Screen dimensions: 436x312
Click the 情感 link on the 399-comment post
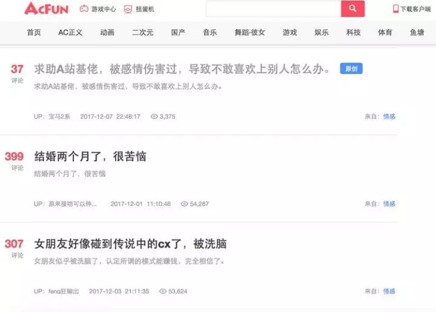[x=389, y=204]
